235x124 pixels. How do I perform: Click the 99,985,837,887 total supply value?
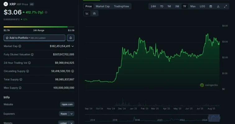[x=65, y=79]
